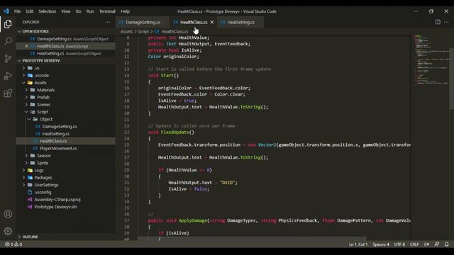This screenshot has width=454, height=255.
Task: Open HealSetting.cs in file tree
Action: coord(56,134)
